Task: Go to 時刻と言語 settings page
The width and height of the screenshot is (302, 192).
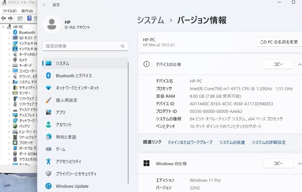Action: [85, 137]
